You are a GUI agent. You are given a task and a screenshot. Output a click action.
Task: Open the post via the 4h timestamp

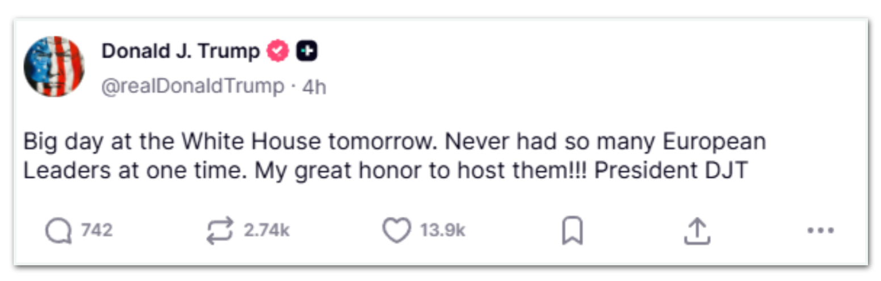[314, 87]
